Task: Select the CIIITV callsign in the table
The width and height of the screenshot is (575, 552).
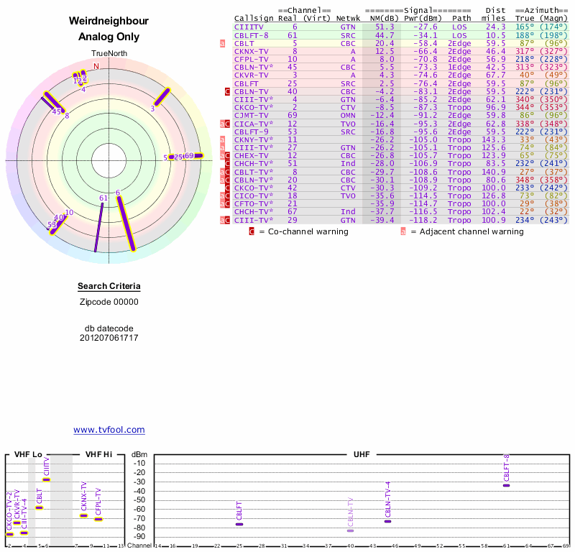Action: (x=249, y=27)
